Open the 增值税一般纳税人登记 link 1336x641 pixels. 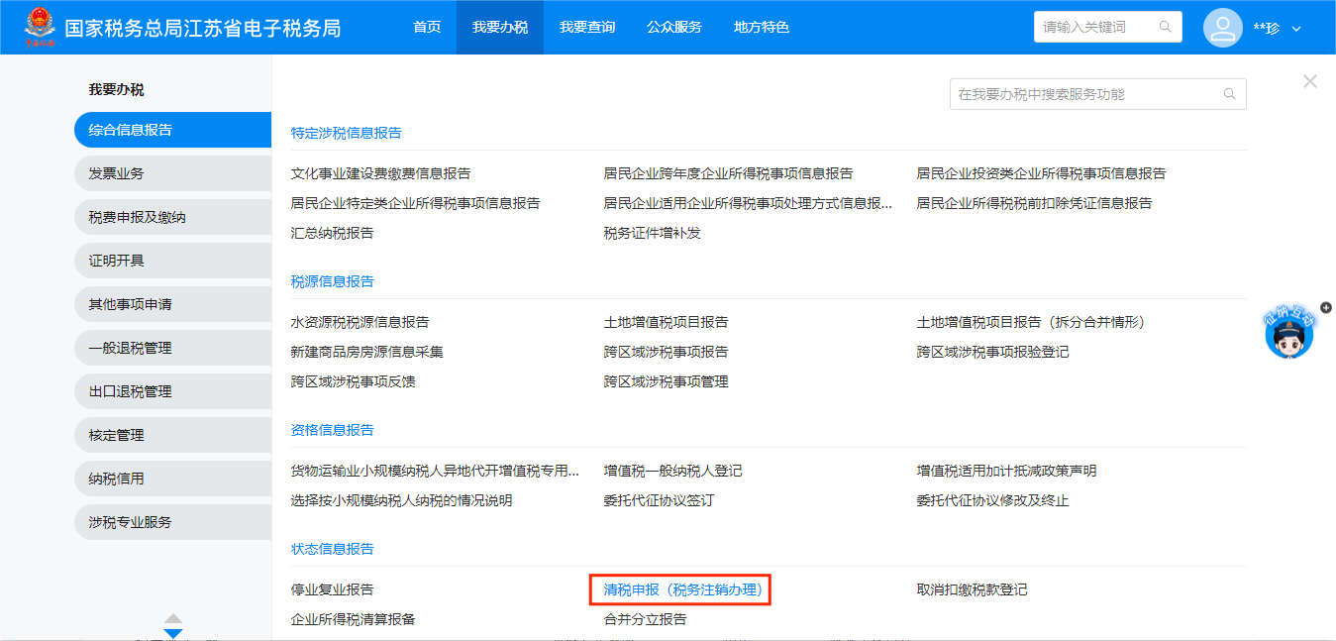pos(672,471)
